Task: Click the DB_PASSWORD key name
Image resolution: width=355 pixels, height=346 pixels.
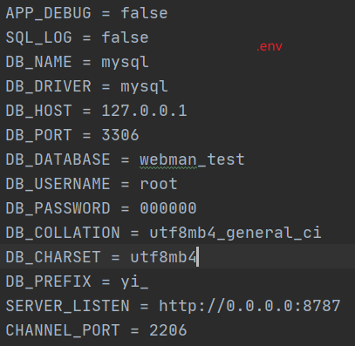Action: point(58,208)
